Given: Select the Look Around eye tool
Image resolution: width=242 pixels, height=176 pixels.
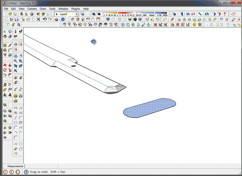Looking at the screenshot, I should click(16, 36).
